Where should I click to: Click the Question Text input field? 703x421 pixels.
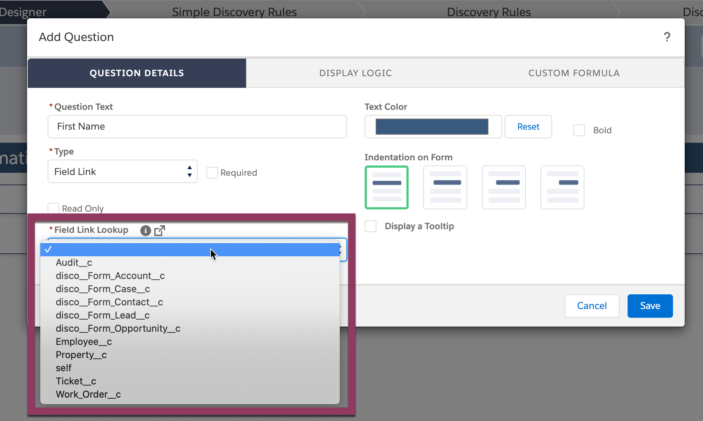pos(197,127)
